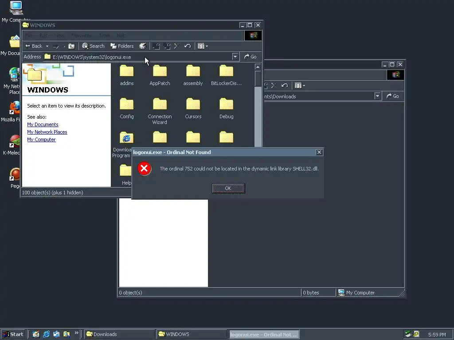
Task: Click the first Quick Launch icon beside Start
Action: (36, 334)
